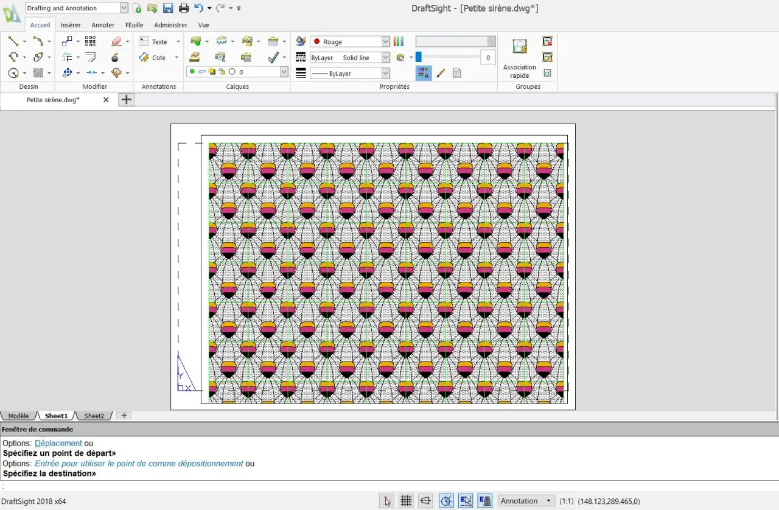Save the drawing with the floppy disk icon
This screenshot has height=510, width=779.
(x=168, y=8)
